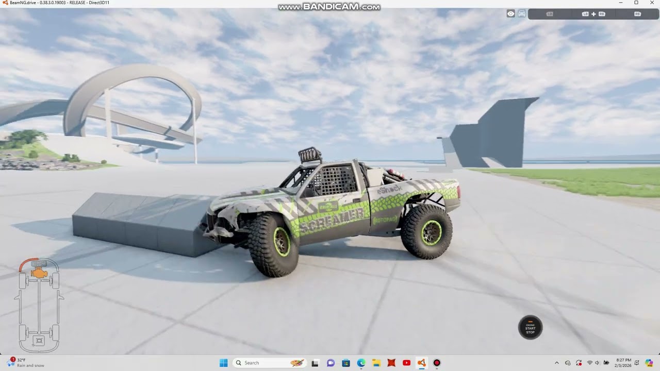Screen dimensions: 660x371
Task: Click the cloud sync tray icon
Action: [568, 363]
